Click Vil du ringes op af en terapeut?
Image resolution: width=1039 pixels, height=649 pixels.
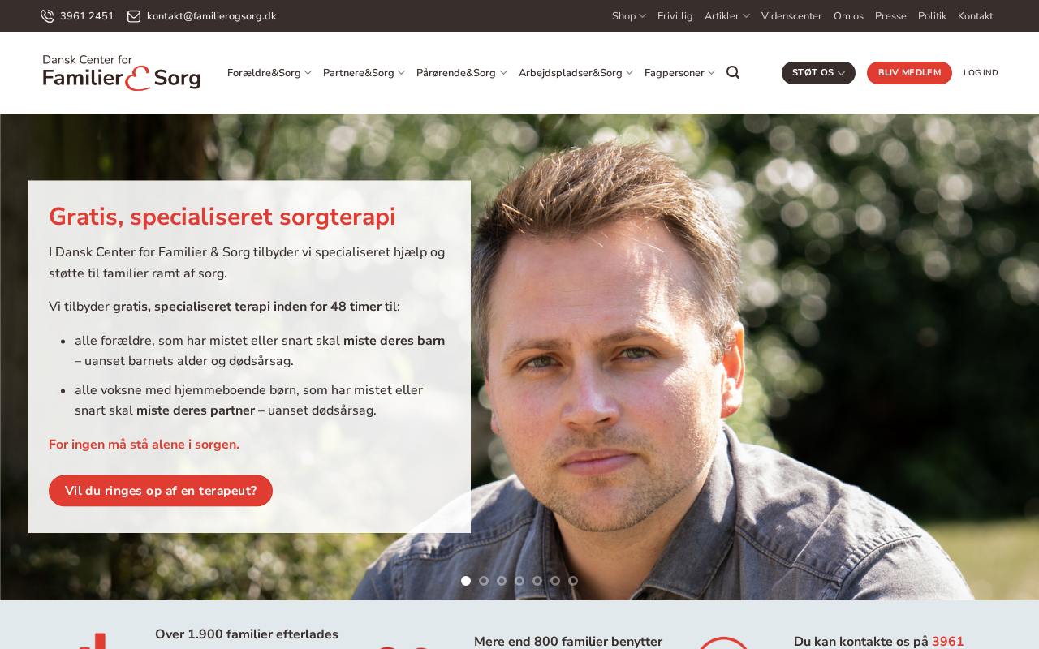[x=161, y=491]
